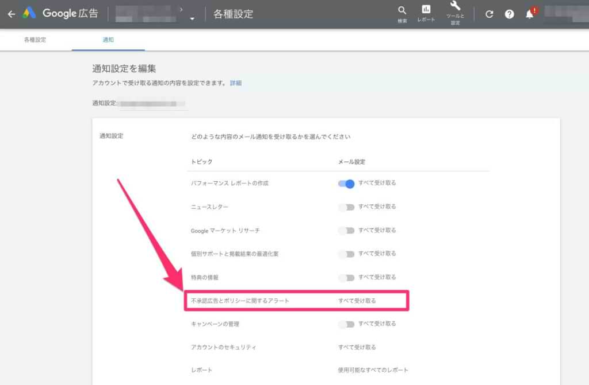Click the refresh icon in header
The image size is (589, 385).
point(489,14)
